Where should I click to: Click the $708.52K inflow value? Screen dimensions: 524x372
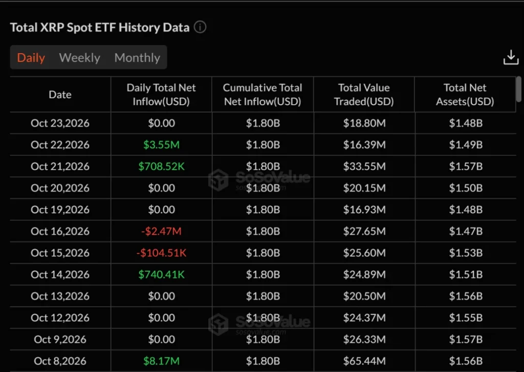click(161, 167)
